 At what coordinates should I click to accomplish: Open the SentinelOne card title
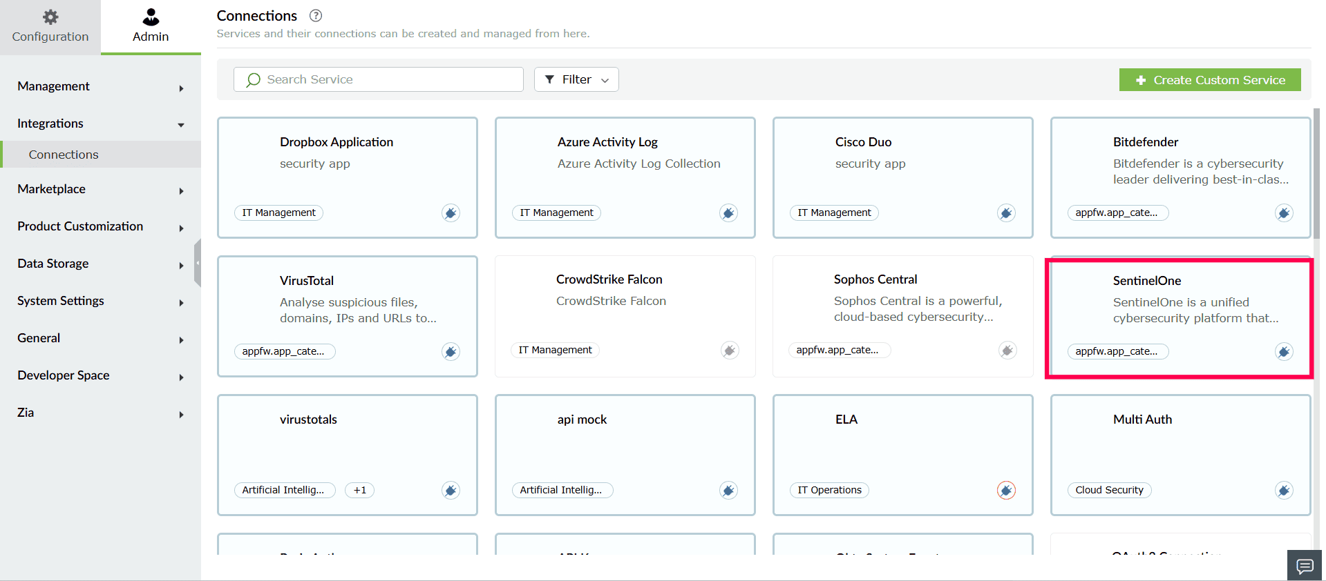pos(1147,281)
